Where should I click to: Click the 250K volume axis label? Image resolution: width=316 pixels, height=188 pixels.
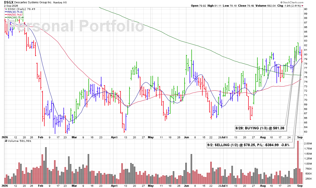[x=308, y=179]
